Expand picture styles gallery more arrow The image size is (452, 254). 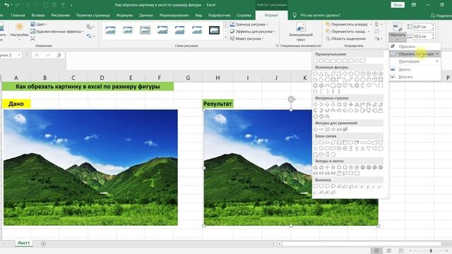point(225,37)
